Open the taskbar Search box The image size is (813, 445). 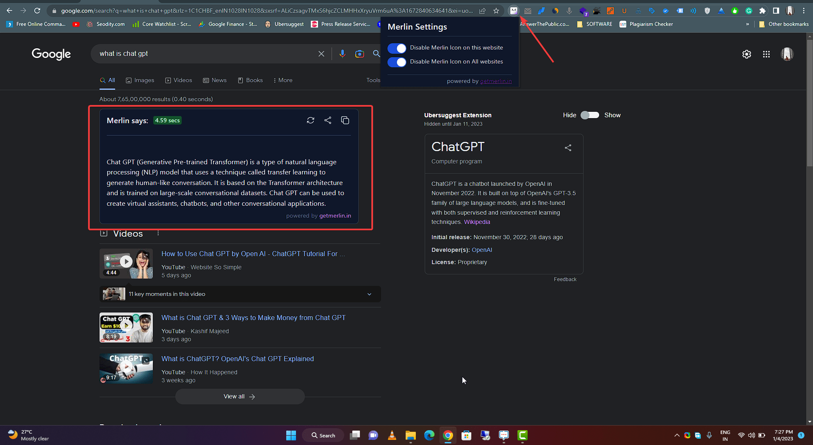point(323,435)
